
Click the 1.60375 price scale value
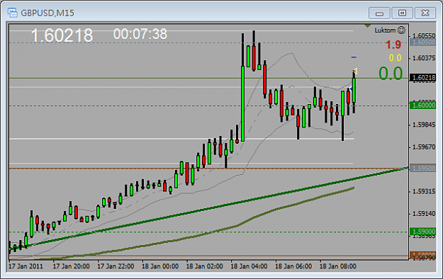click(x=424, y=58)
